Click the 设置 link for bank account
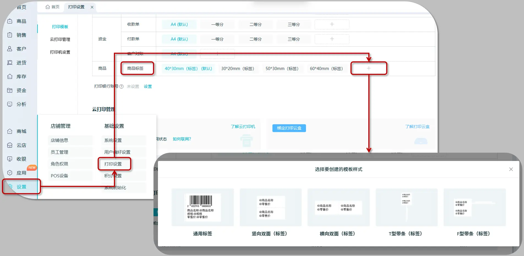 click(x=148, y=87)
